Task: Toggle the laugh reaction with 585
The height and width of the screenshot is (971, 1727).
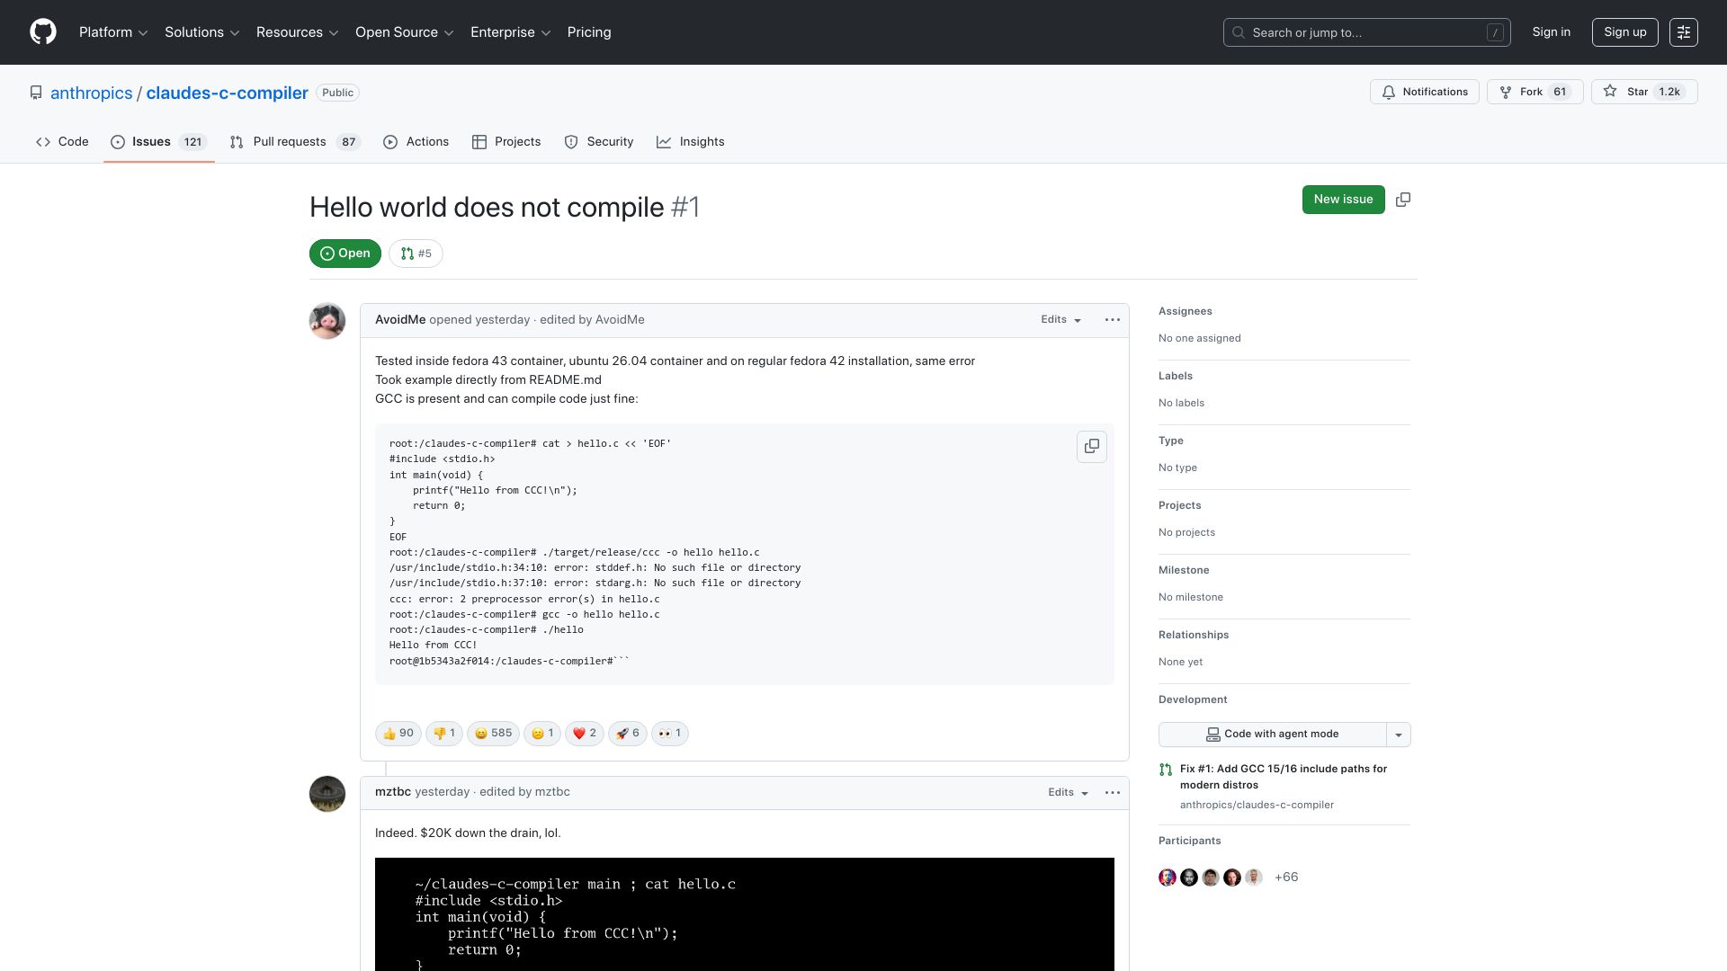Action: 493,734
